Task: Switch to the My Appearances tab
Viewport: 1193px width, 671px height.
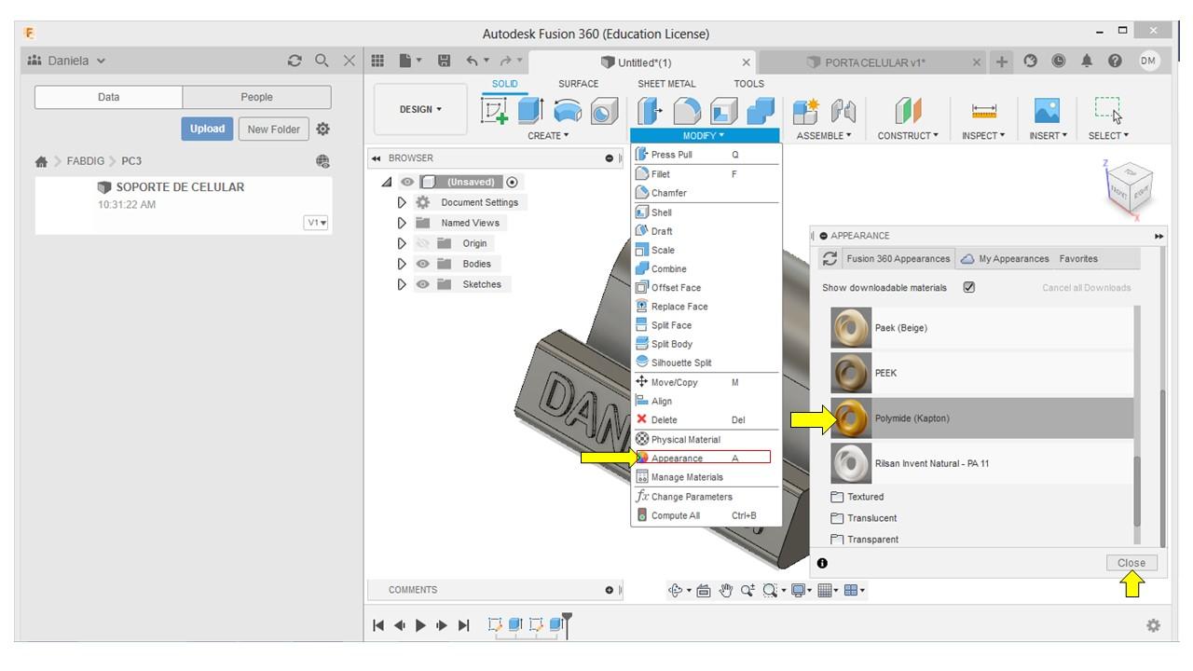Action: [1005, 259]
